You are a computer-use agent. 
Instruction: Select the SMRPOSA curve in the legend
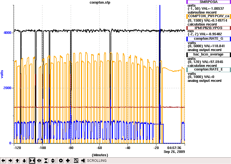point(209,2)
